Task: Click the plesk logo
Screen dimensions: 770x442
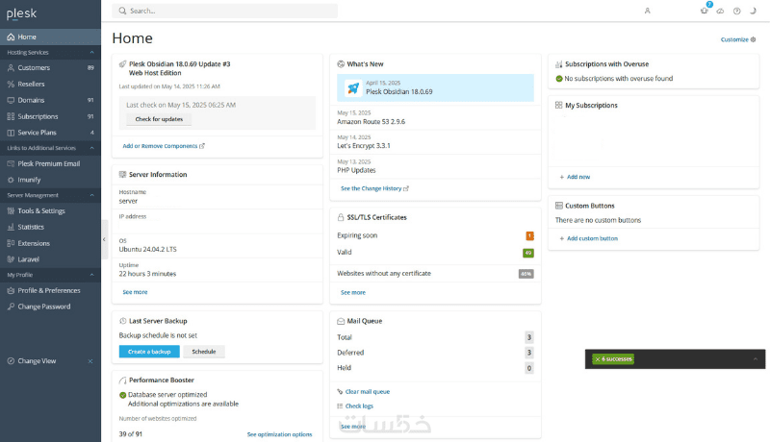Action: point(21,13)
